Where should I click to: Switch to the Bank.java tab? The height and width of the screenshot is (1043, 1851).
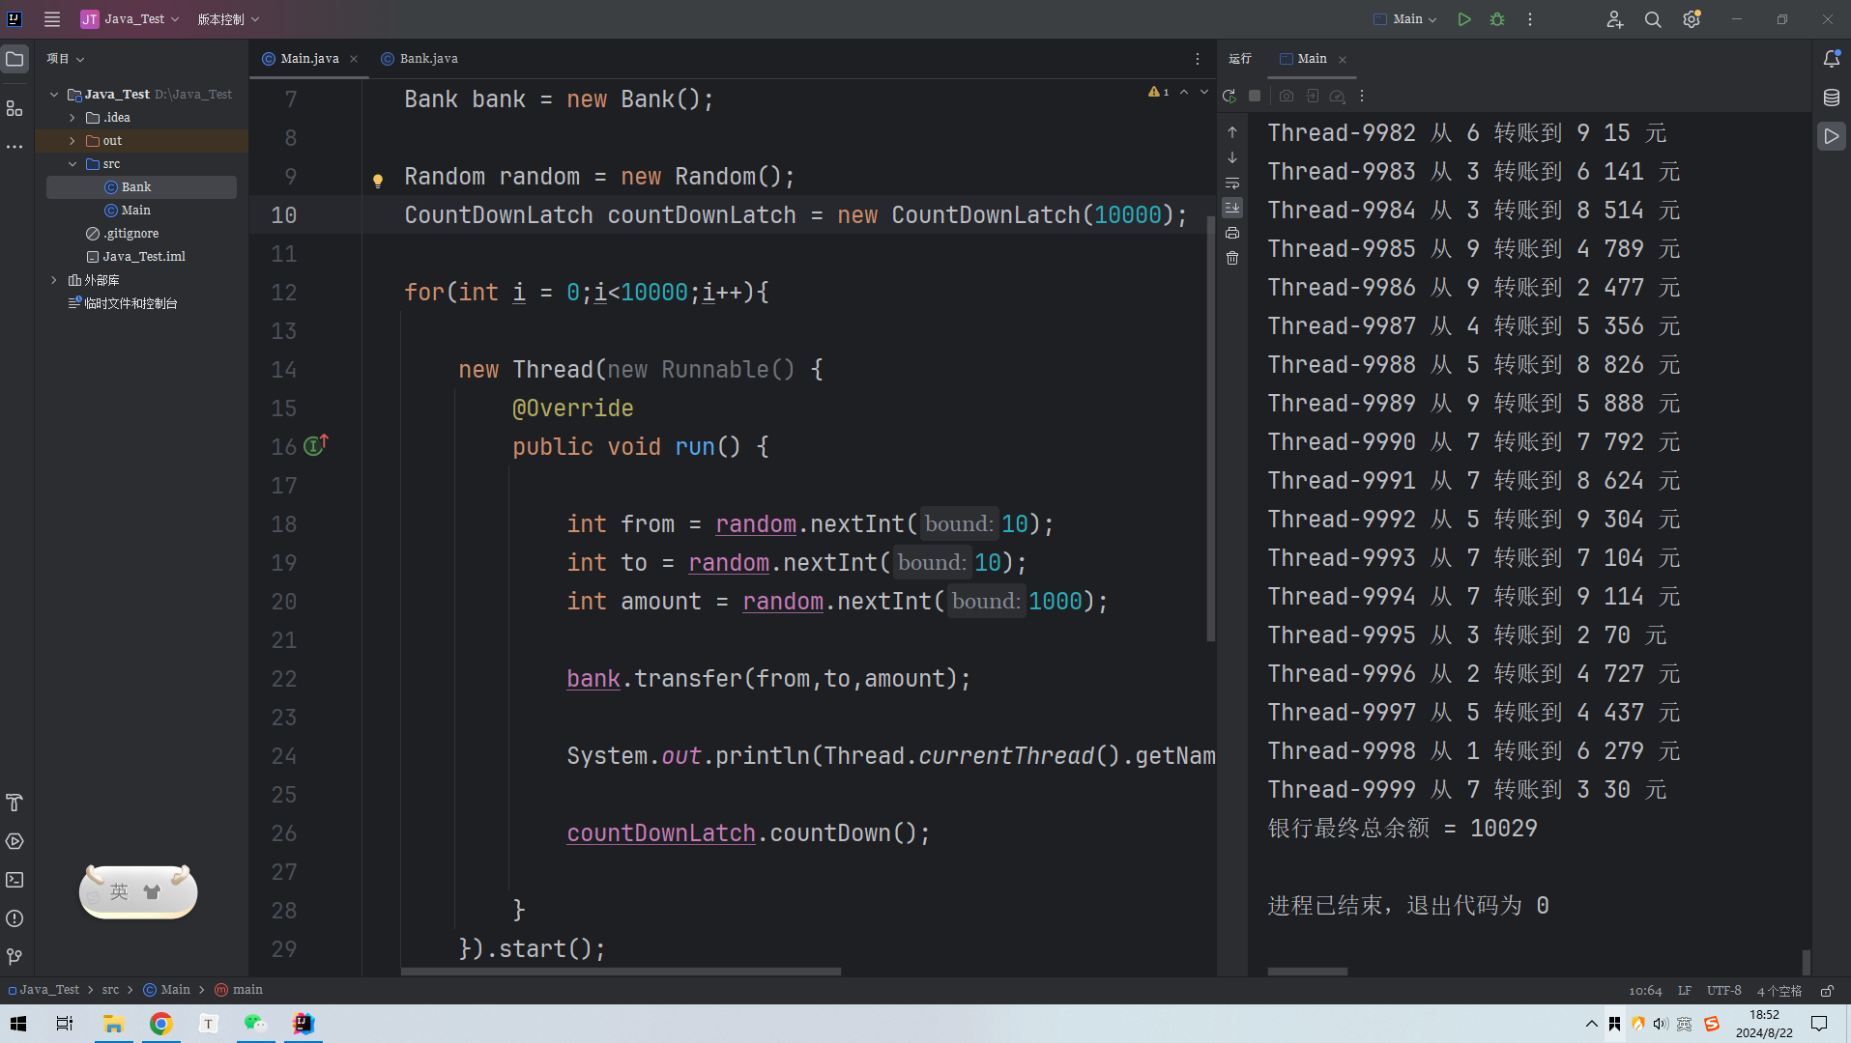(419, 59)
